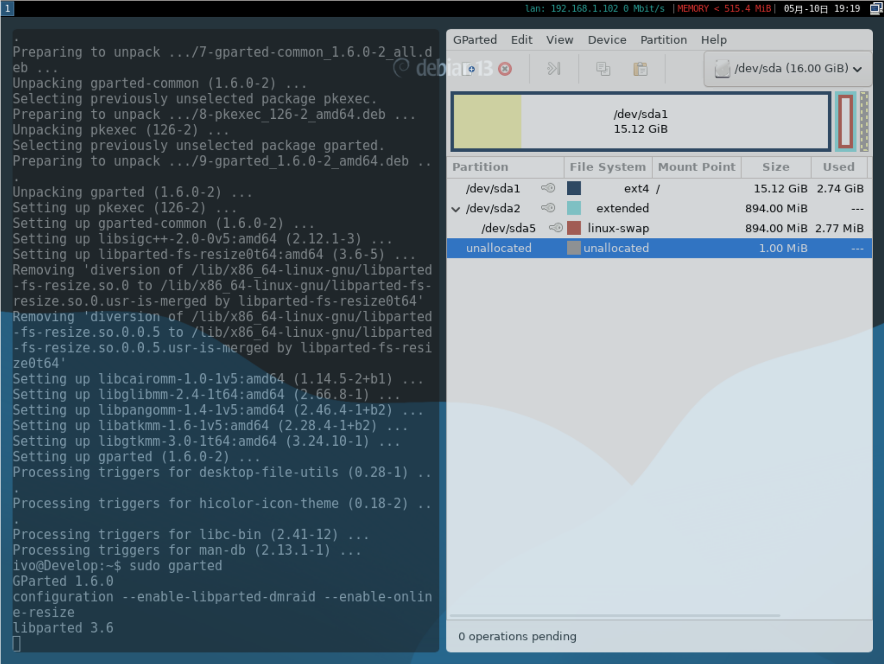Open the GParted menu
The width and height of the screenshot is (884, 664).
475,40
